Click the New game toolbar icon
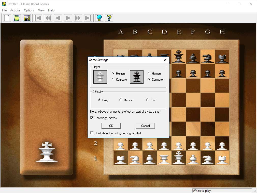 pos(7,18)
